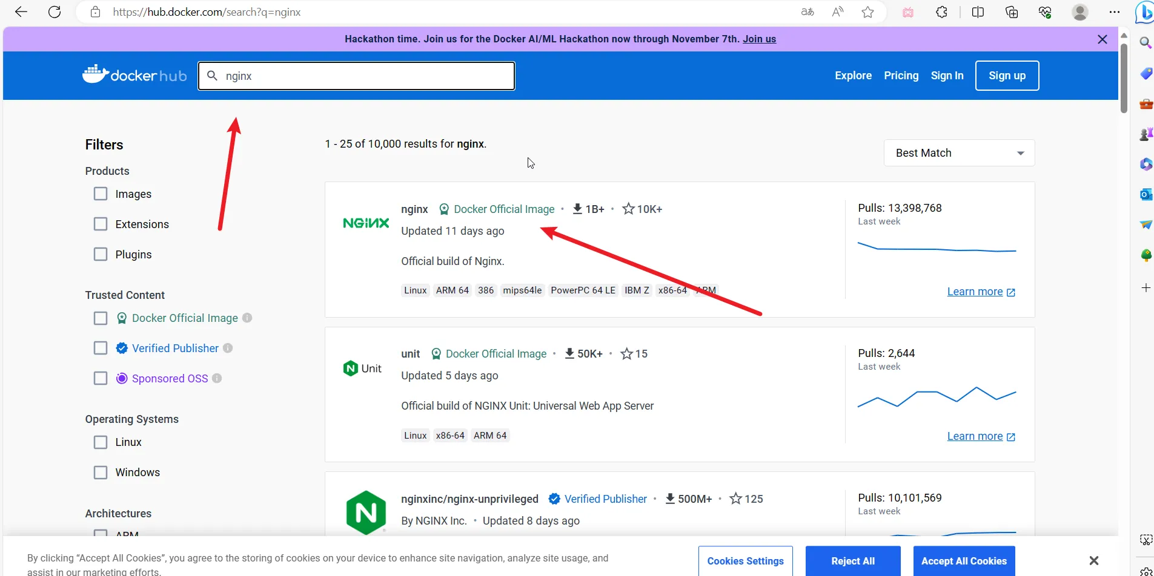This screenshot has height=576, width=1154.
Task: Click Docker Official Image badge on nginx
Action: click(497, 209)
